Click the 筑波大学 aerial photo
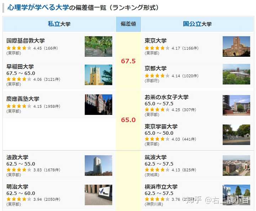 coord(236,165)
